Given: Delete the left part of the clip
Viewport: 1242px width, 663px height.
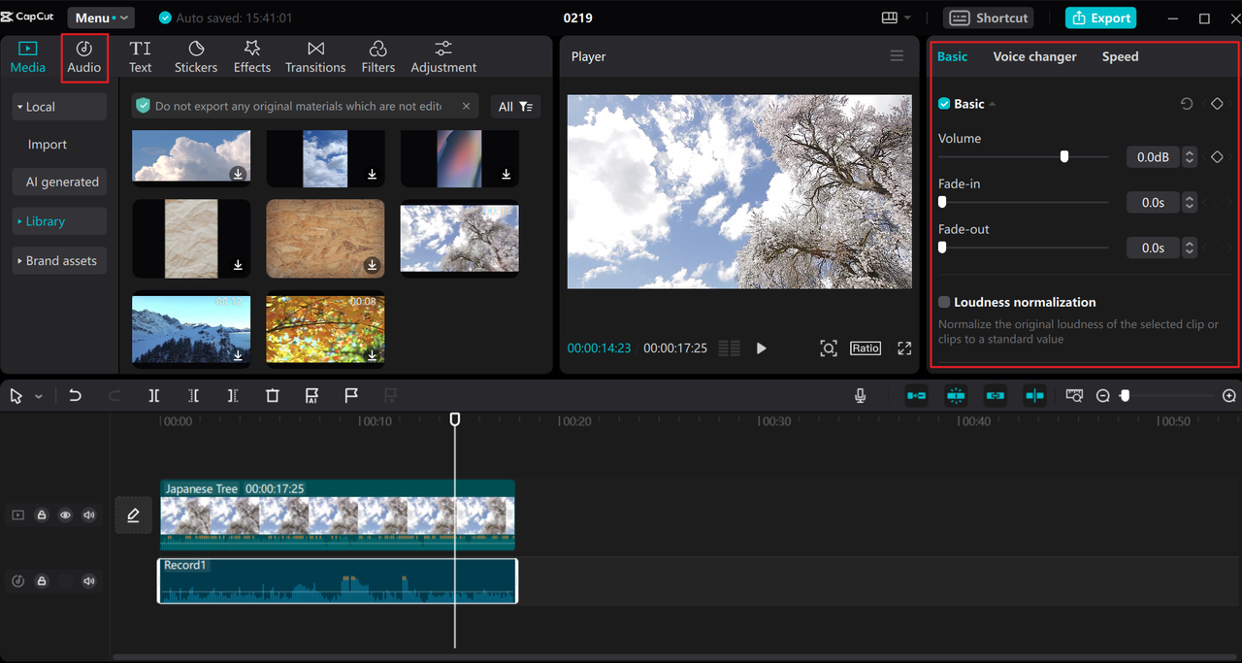Looking at the screenshot, I should pos(194,395).
